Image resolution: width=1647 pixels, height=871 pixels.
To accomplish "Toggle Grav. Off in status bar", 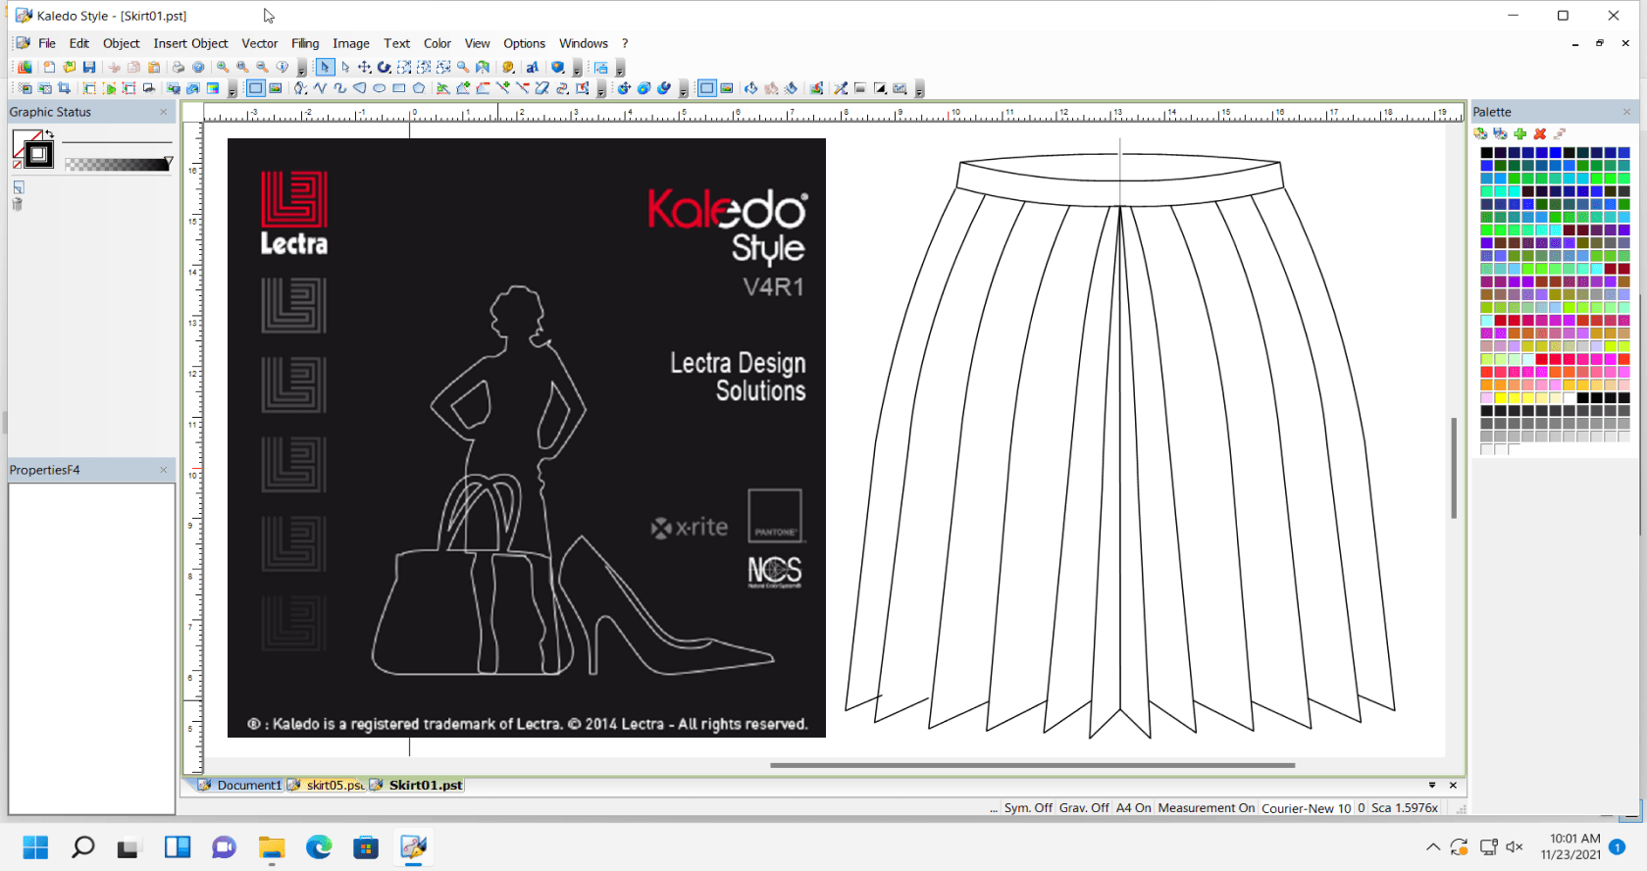I will (1084, 808).
